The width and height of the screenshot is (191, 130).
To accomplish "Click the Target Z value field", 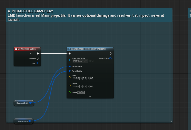I will pyautogui.click(x=92, y=86).
